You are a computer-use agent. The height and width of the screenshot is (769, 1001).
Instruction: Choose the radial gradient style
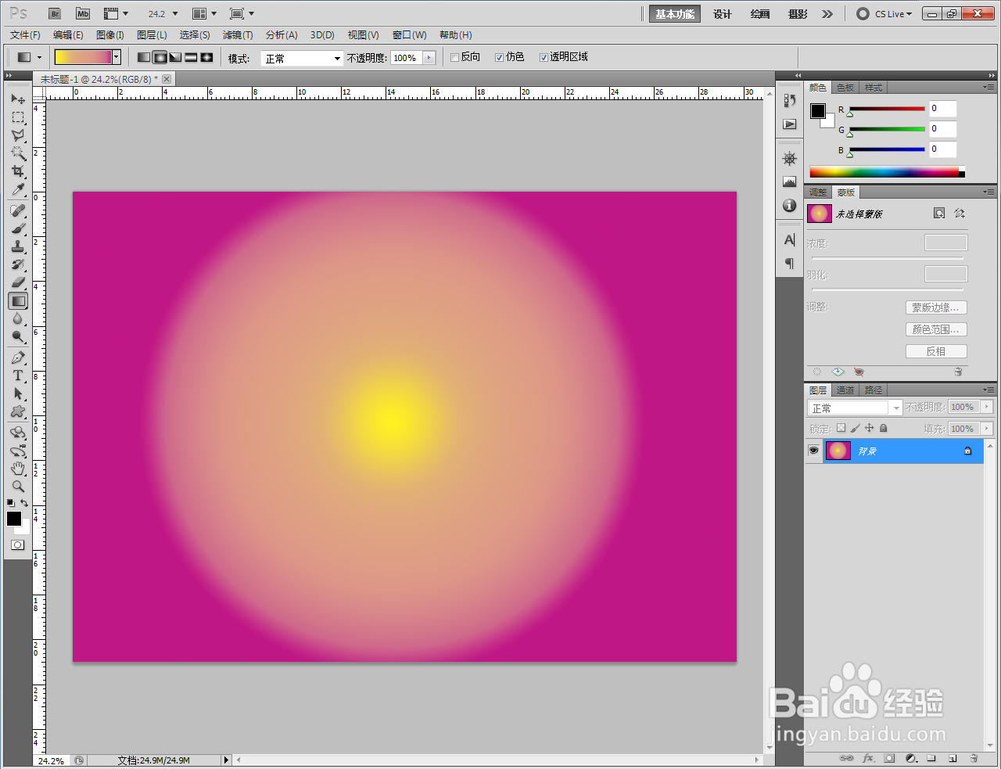click(x=160, y=57)
